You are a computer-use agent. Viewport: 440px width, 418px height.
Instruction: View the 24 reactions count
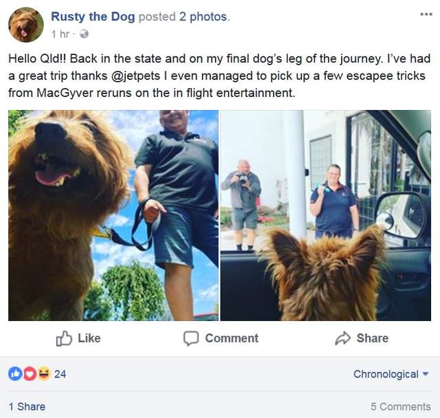pos(60,374)
